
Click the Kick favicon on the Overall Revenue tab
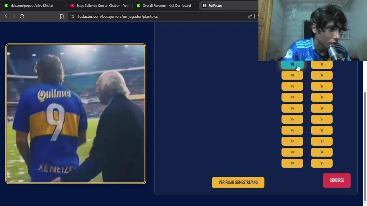138,5
